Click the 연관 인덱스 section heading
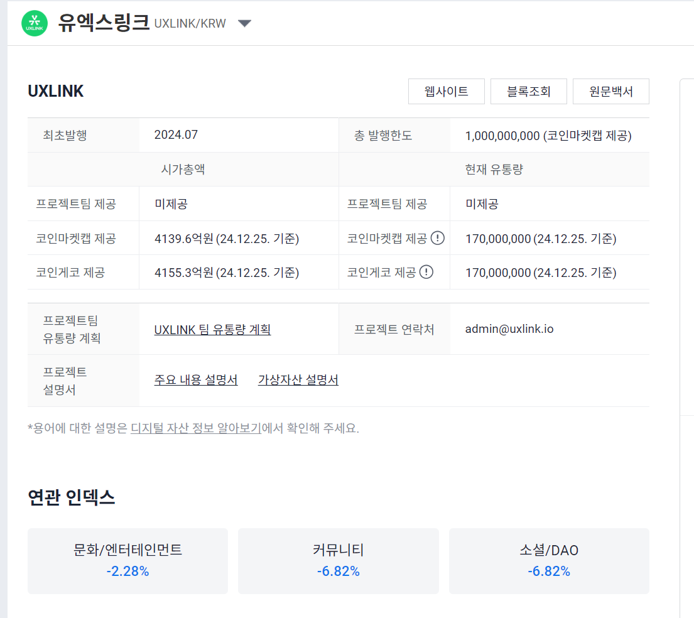Image resolution: width=694 pixels, height=618 pixels. tap(71, 497)
